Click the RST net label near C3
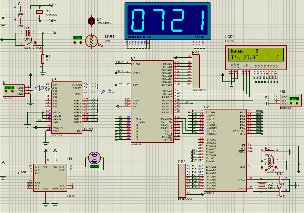304x213 pixels. coord(54,32)
